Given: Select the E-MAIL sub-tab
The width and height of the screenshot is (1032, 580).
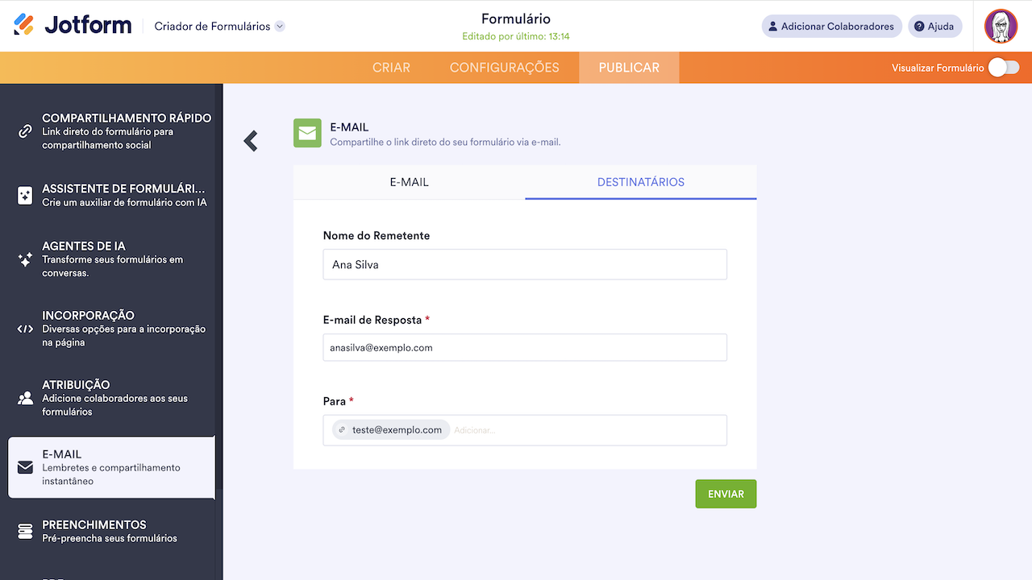Looking at the screenshot, I should coord(409,182).
